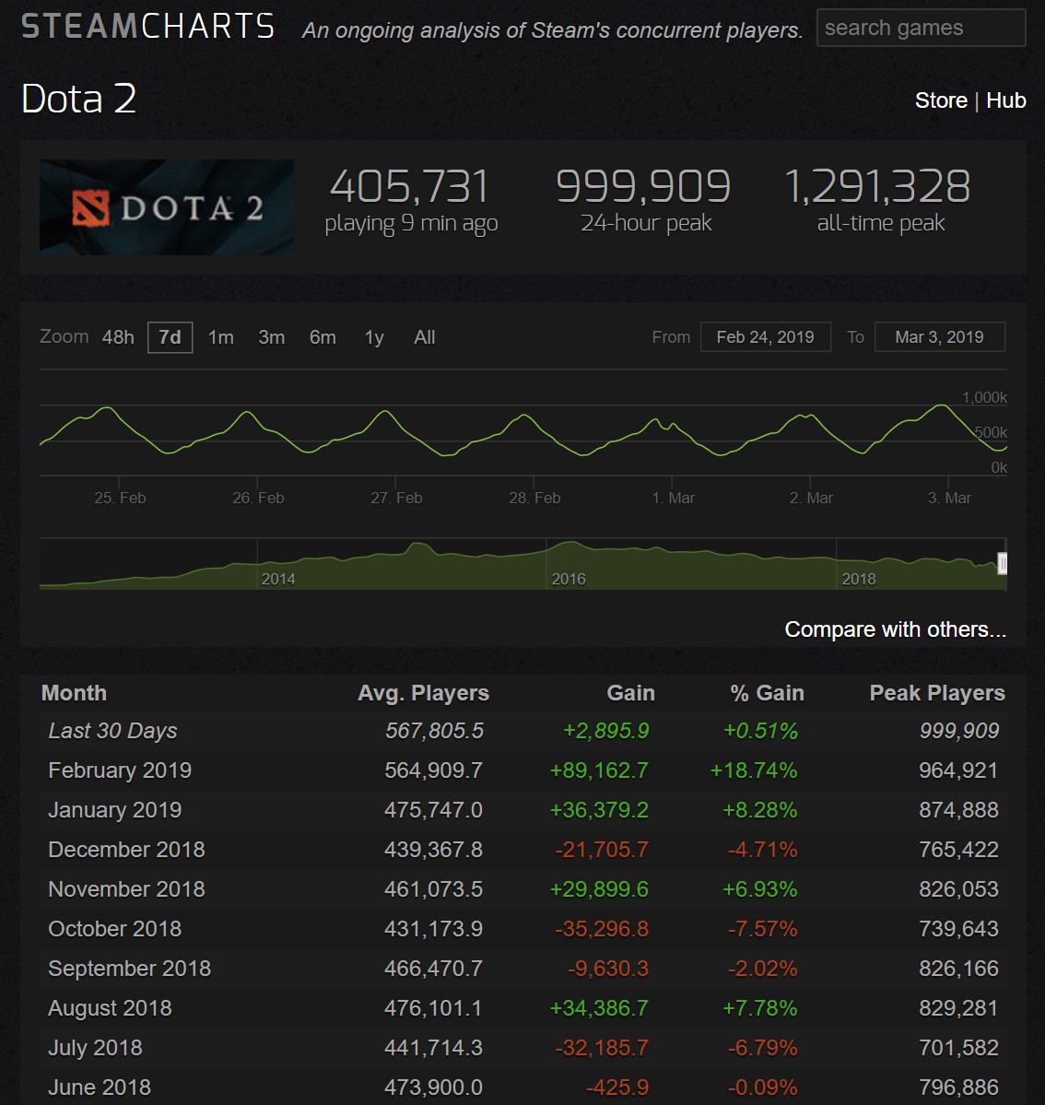Click 2014 in the chart navigator
1045x1105 pixels.
[x=278, y=579]
